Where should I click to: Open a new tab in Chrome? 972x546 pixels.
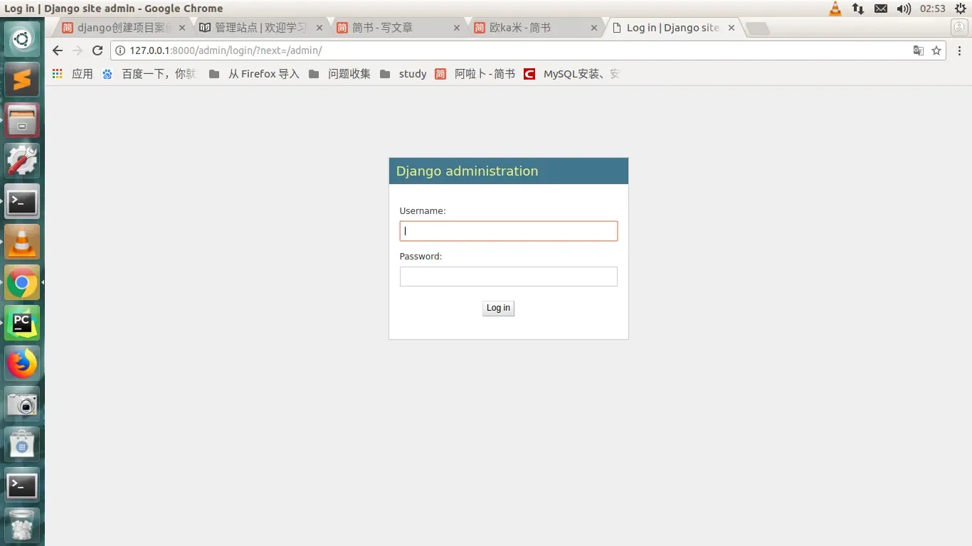pyautogui.click(x=757, y=28)
